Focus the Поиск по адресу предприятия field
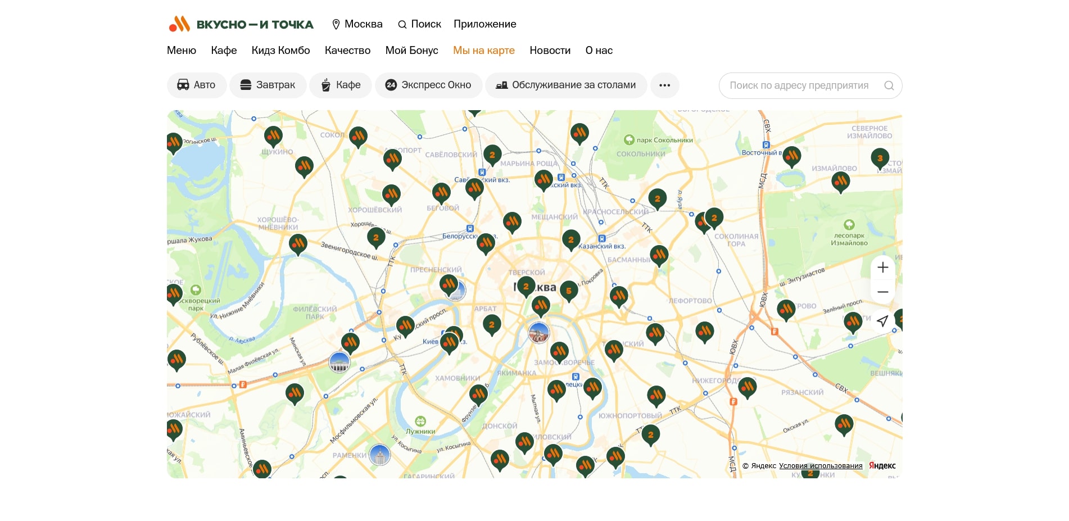The height and width of the screenshot is (521, 1069). tap(799, 85)
